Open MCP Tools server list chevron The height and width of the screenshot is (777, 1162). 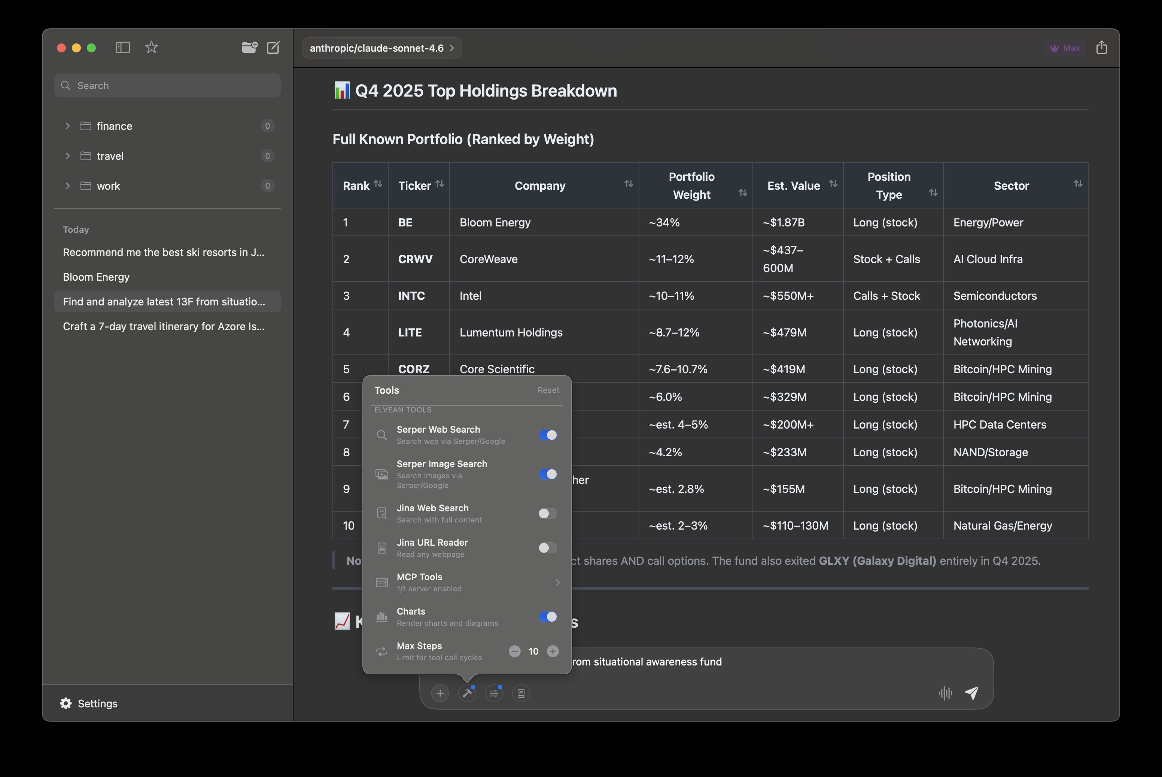[x=557, y=582]
